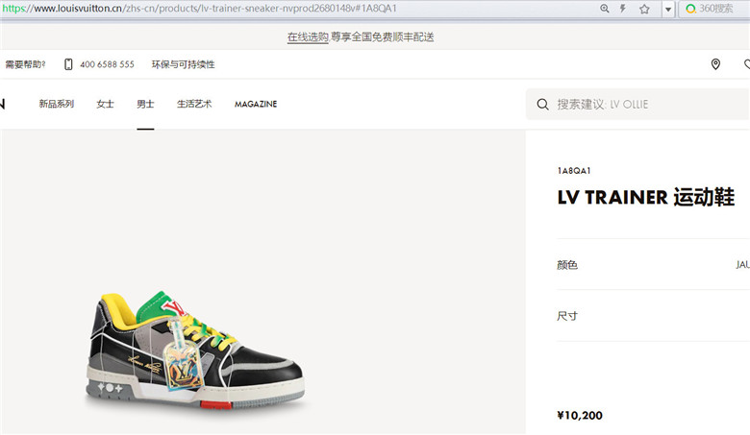Viewport: 750px width, 435px height.
Task: Open the 女士 menu
Action: [105, 104]
